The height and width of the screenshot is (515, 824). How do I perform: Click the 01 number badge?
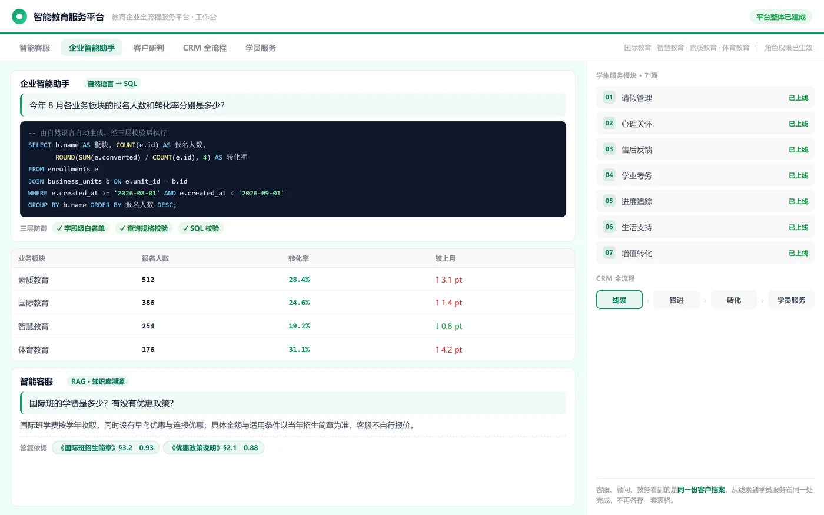click(x=609, y=98)
